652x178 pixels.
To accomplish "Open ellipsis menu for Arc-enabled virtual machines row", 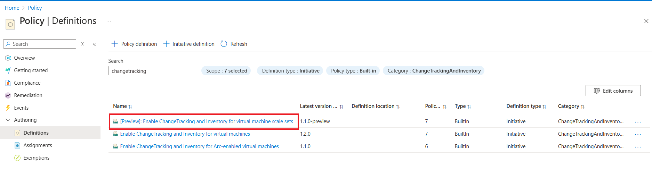I will point(638,147).
